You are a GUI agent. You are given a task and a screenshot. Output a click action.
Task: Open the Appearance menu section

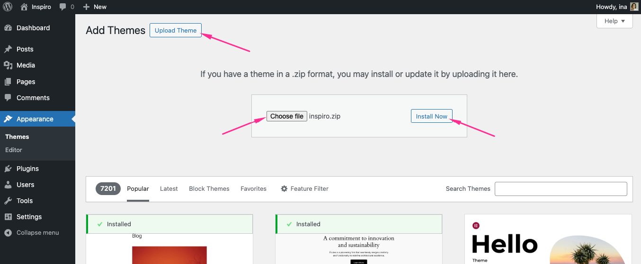(x=35, y=119)
